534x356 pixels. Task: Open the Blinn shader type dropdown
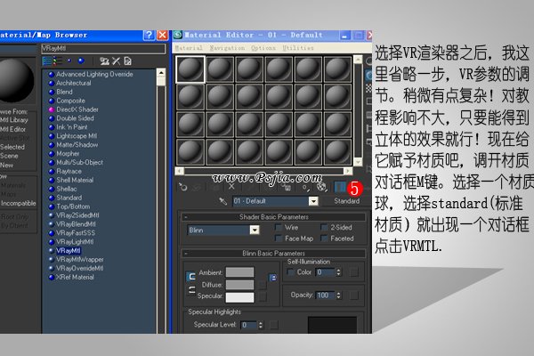(255, 230)
